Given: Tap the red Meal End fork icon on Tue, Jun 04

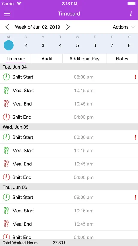Looking at the screenshot, I should pyautogui.click(x=6, y=104).
